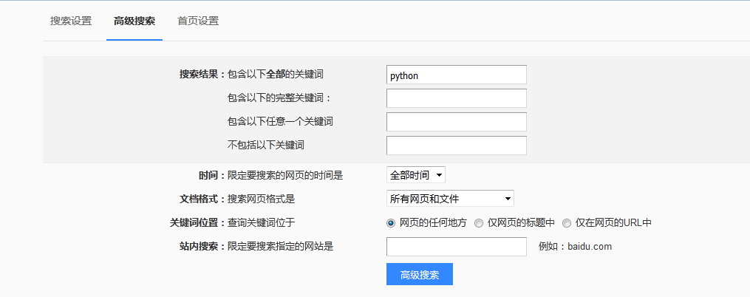750x297 pixels.
Task: Click the 仅网页的标题中 label text
Action: pos(521,222)
